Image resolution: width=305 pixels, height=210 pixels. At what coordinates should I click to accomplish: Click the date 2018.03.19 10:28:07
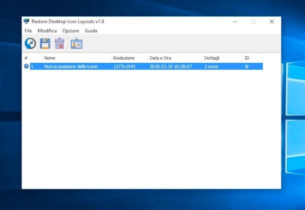(170, 66)
